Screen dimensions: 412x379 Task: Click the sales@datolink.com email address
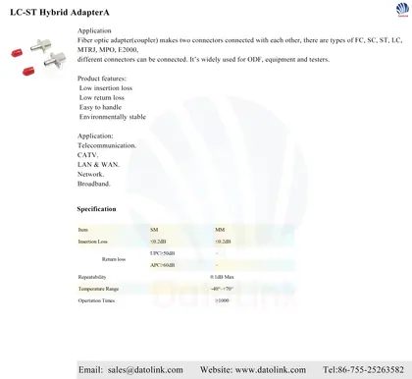pos(145,370)
